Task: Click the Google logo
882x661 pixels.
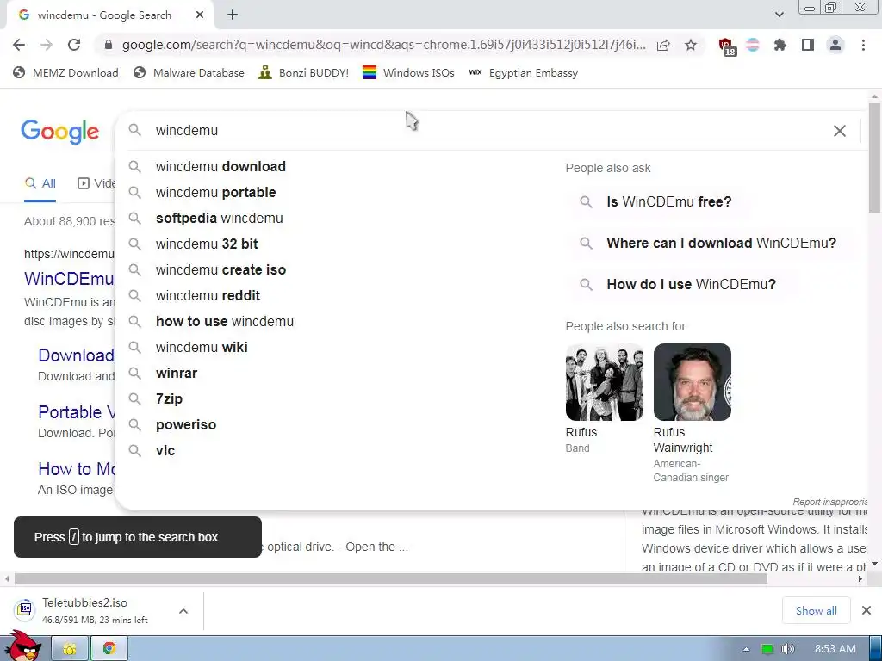Action: click(59, 132)
